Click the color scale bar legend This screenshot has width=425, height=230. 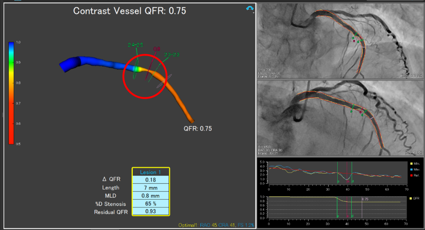click(11, 93)
